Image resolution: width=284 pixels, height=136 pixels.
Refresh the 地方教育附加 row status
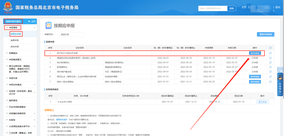(x=270, y=62)
